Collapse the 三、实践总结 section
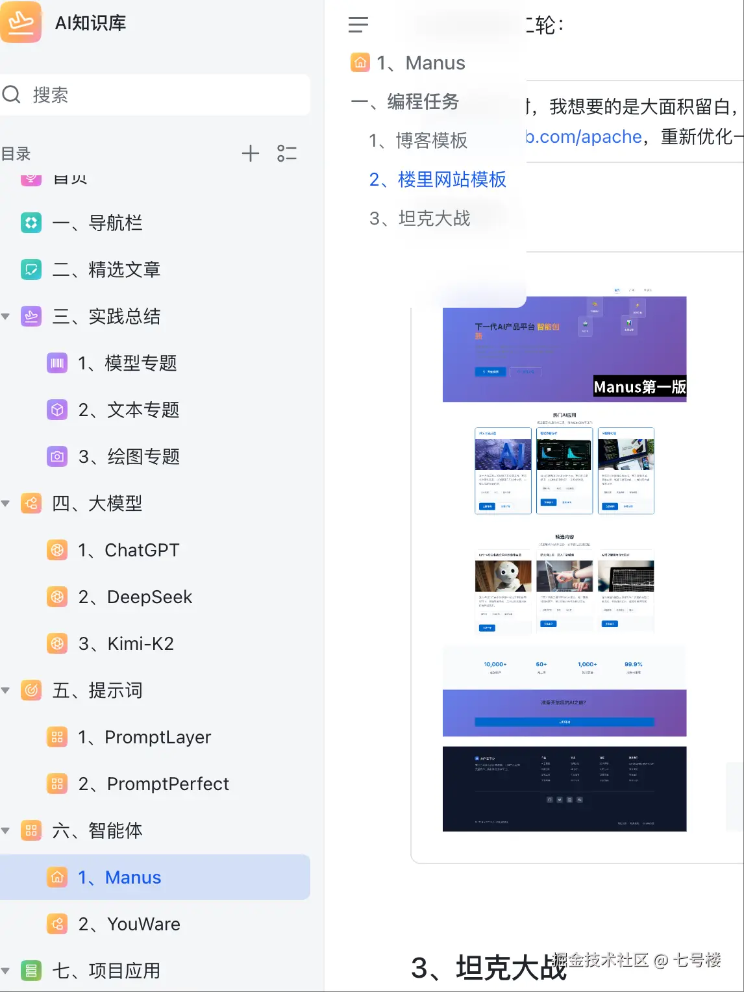The width and height of the screenshot is (744, 992). 6,316
